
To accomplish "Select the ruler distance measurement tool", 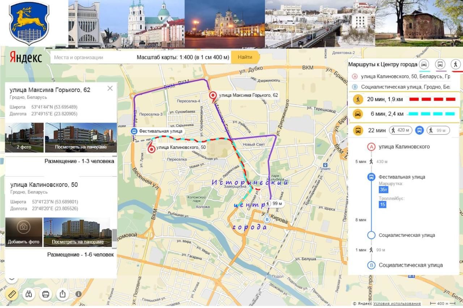I will (12, 294).
